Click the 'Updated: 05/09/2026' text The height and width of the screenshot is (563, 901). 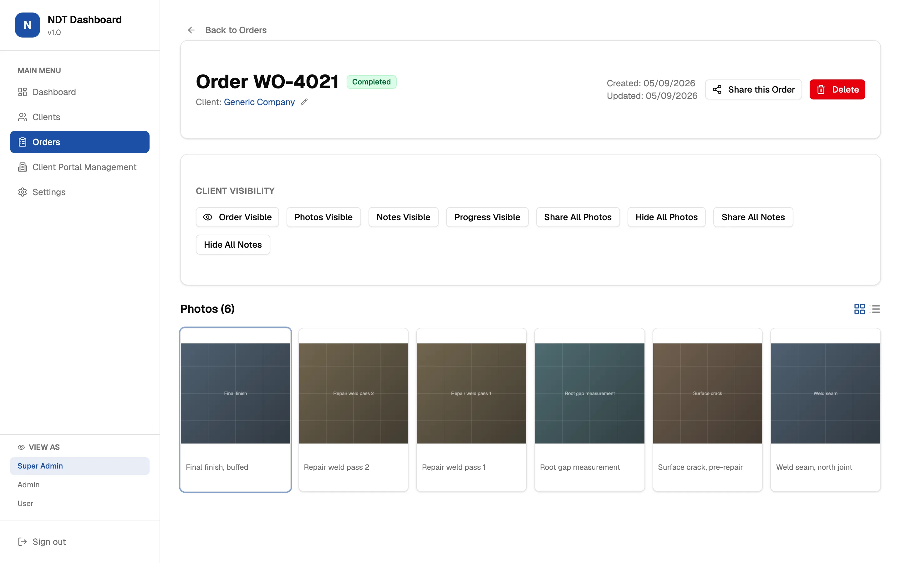click(x=652, y=96)
